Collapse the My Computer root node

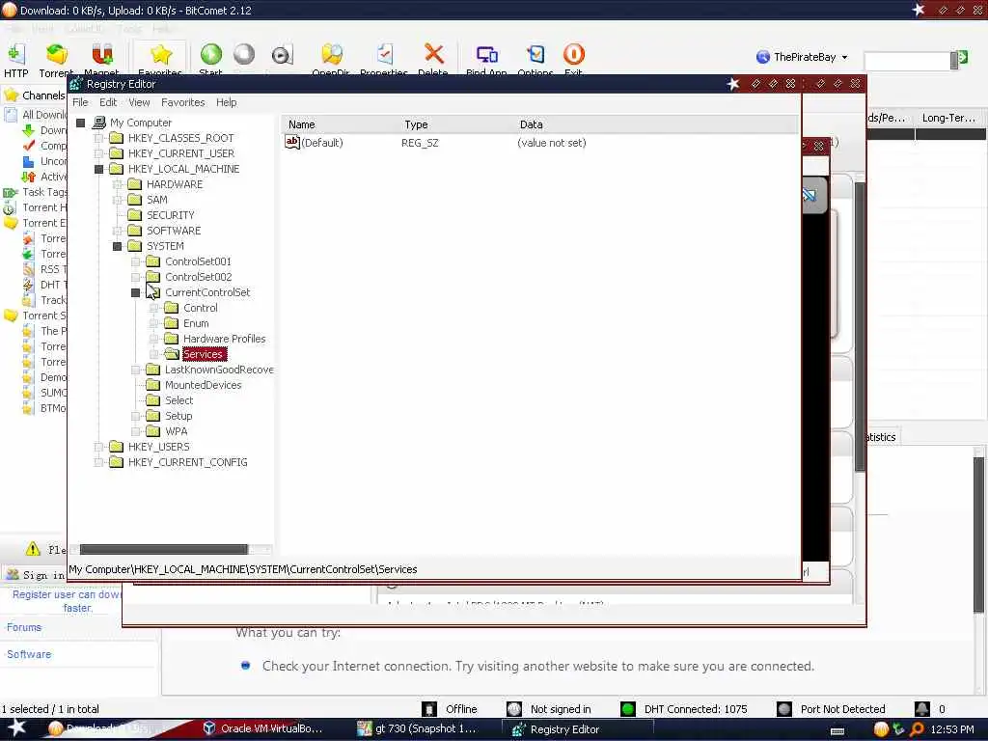(81, 123)
